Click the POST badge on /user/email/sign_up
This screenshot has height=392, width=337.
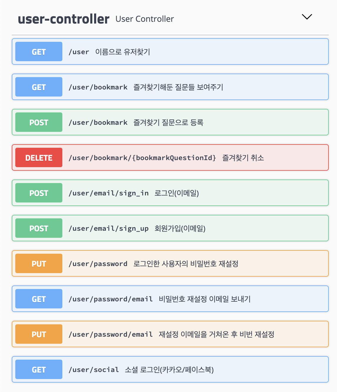pyautogui.click(x=39, y=228)
